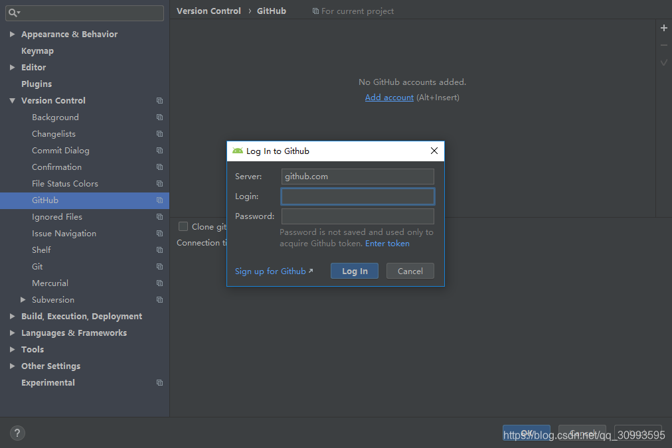Expand the Other Settings section
Screen dimensions: 672x448
point(13,366)
